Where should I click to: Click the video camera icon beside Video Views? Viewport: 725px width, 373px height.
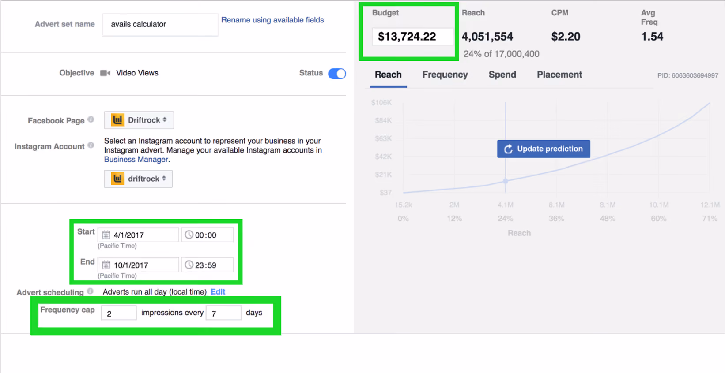coord(105,73)
